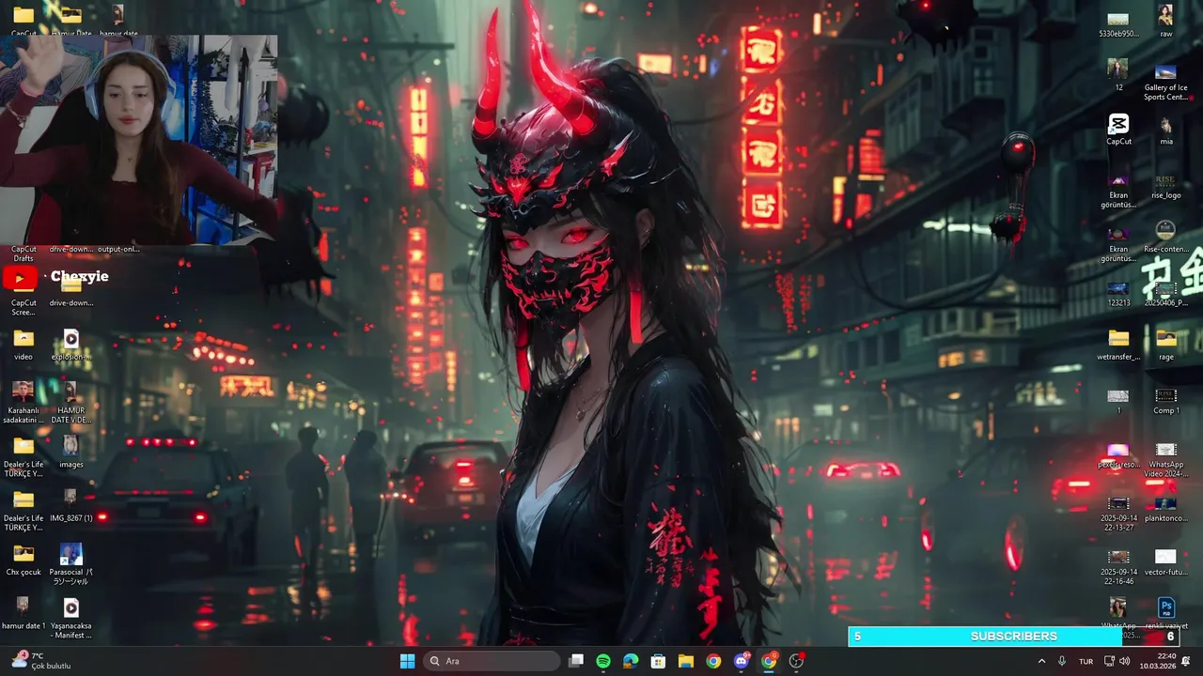The width and height of the screenshot is (1203, 676).
Task: Select the planktonco file icon
Action: (x=1165, y=509)
